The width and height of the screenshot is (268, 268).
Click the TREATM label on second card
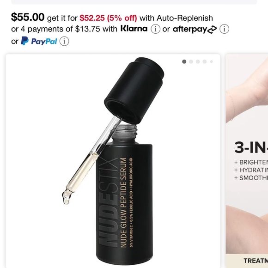coord(256,261)
